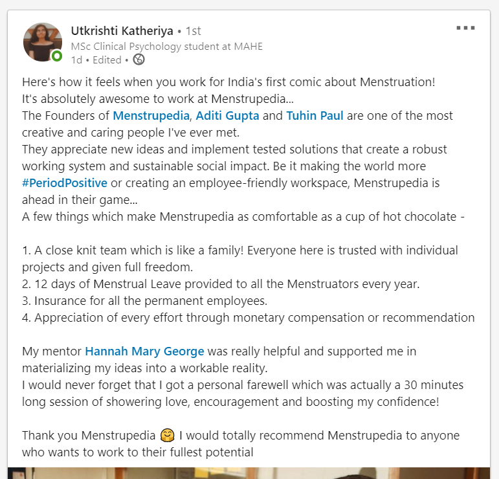
Task: Open Utkrishti Katheriya's profile name link
Action: [122, 31]
